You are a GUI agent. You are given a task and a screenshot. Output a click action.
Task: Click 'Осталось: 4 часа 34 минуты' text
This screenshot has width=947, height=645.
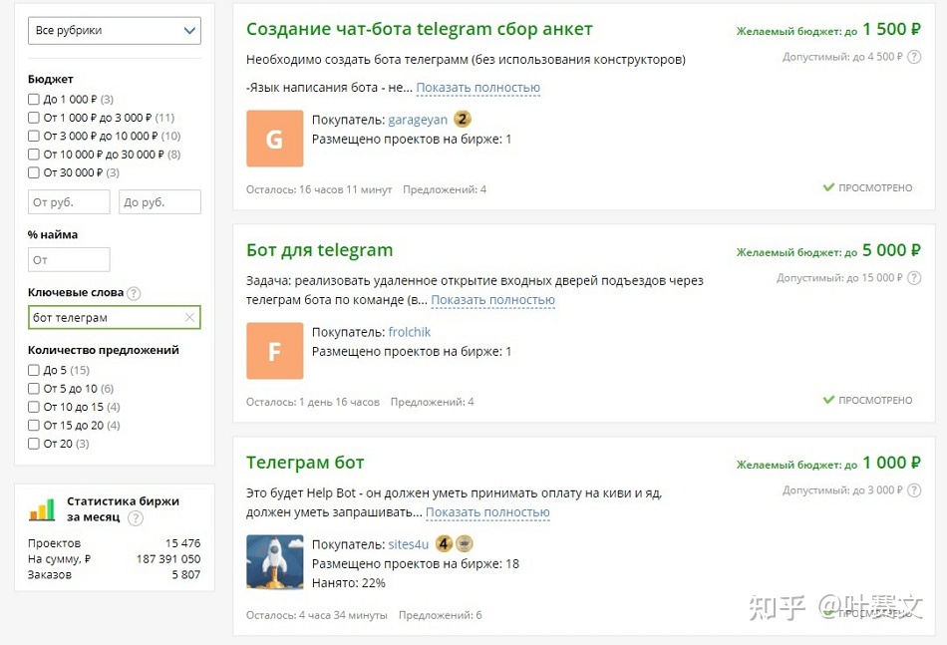click(316, 615)
